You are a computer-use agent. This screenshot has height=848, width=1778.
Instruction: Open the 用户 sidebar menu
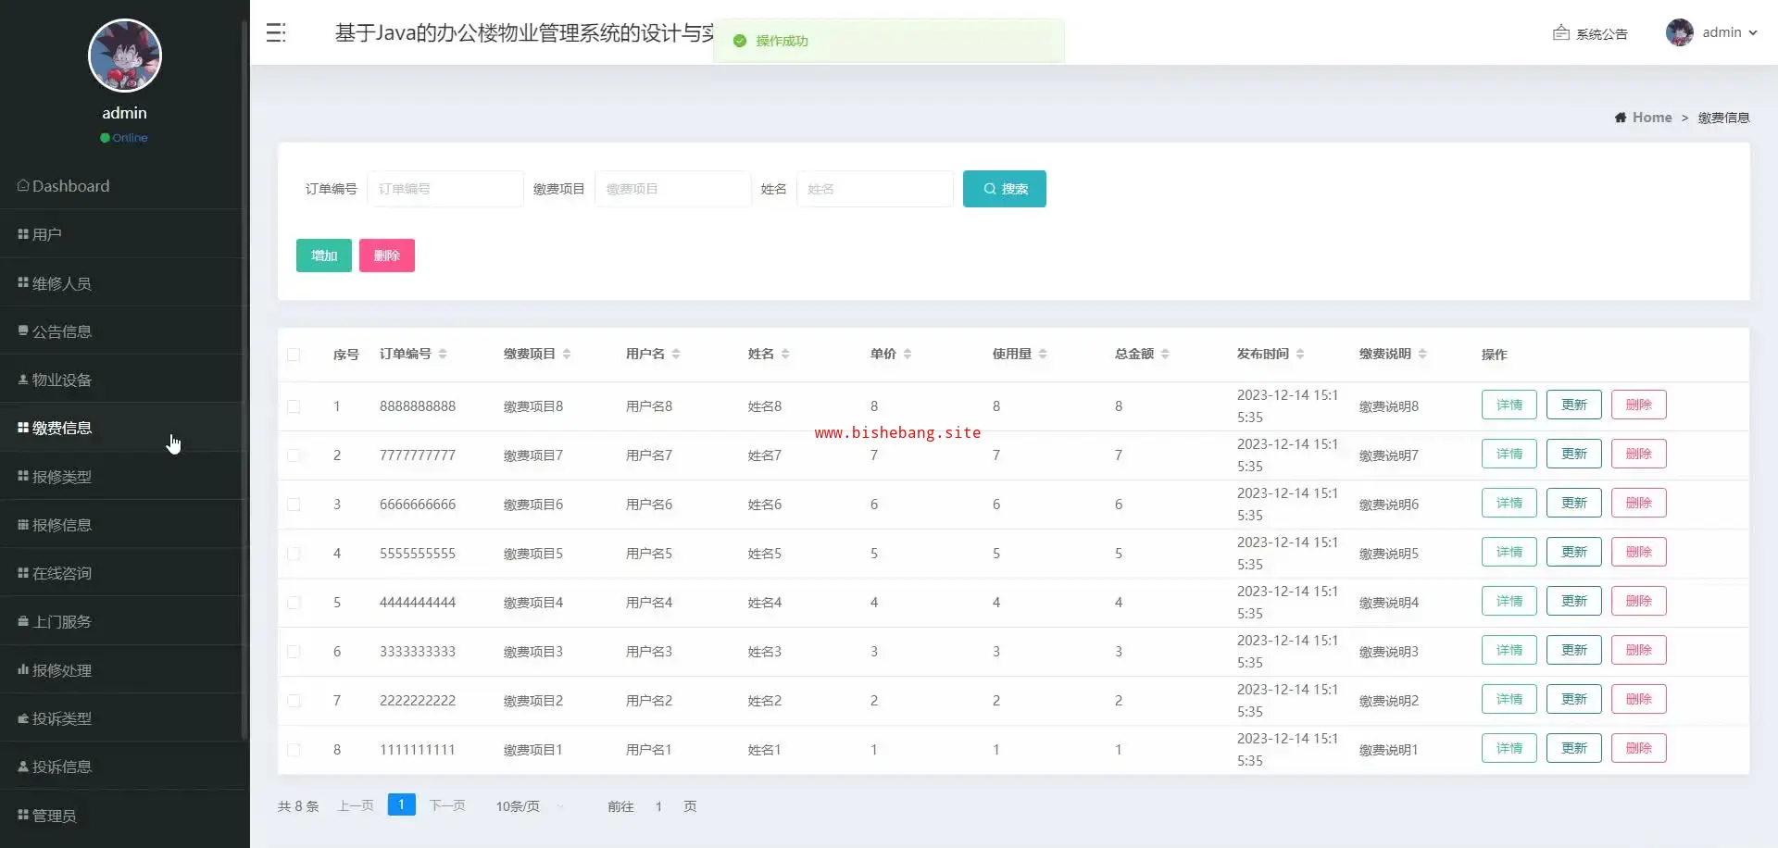pos(123,234)
